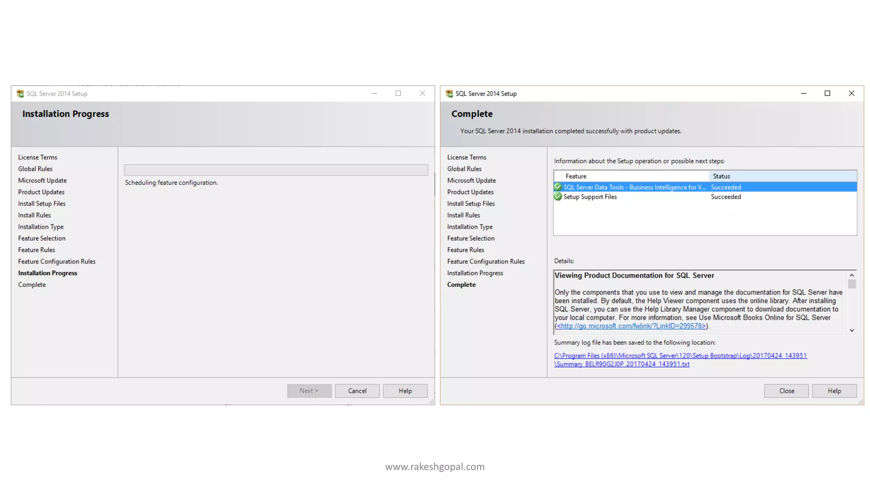Image resolution: width=870 pixels, height=489 pixels.
Task: Click SQL Server Setup icon in left window title
Action: pyautogui.click(x=20, y=93)
